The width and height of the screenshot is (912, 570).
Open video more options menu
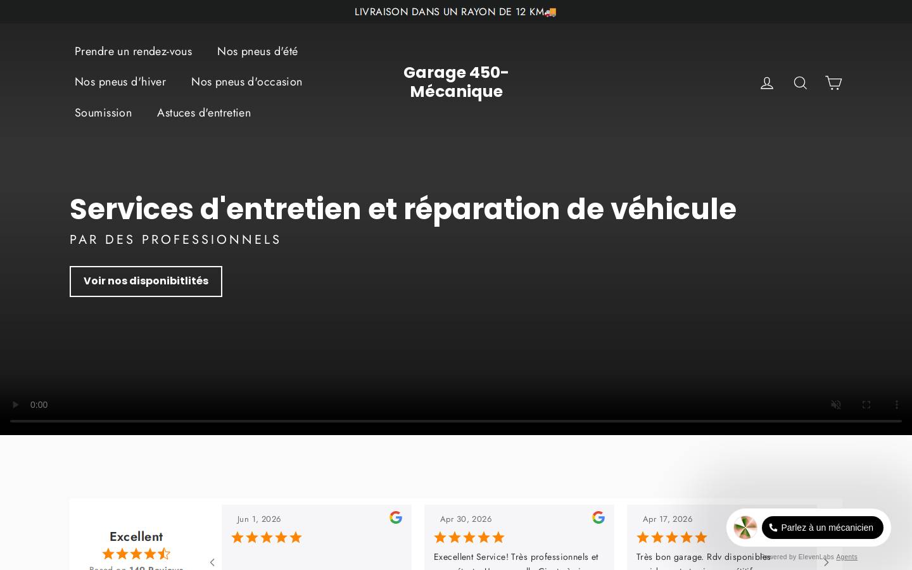(x=897, y=405)
